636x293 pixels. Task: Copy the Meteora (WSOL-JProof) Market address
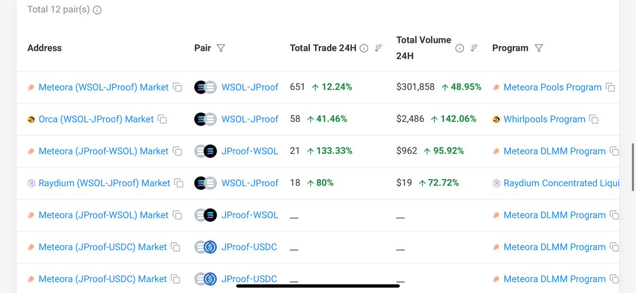(178, 87)
